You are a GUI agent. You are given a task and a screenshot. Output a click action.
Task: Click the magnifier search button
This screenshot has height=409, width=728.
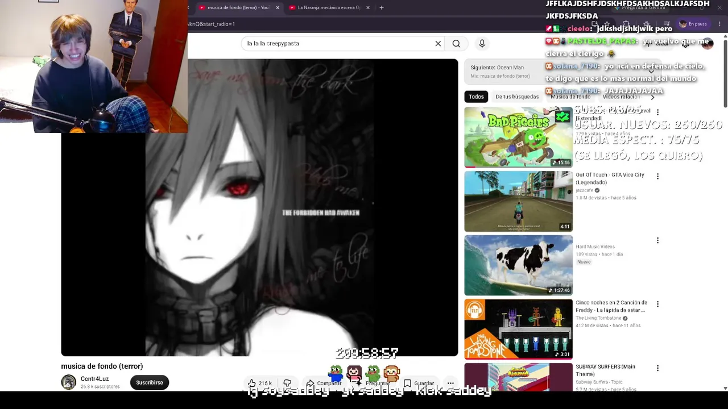(x=456, y=43)
